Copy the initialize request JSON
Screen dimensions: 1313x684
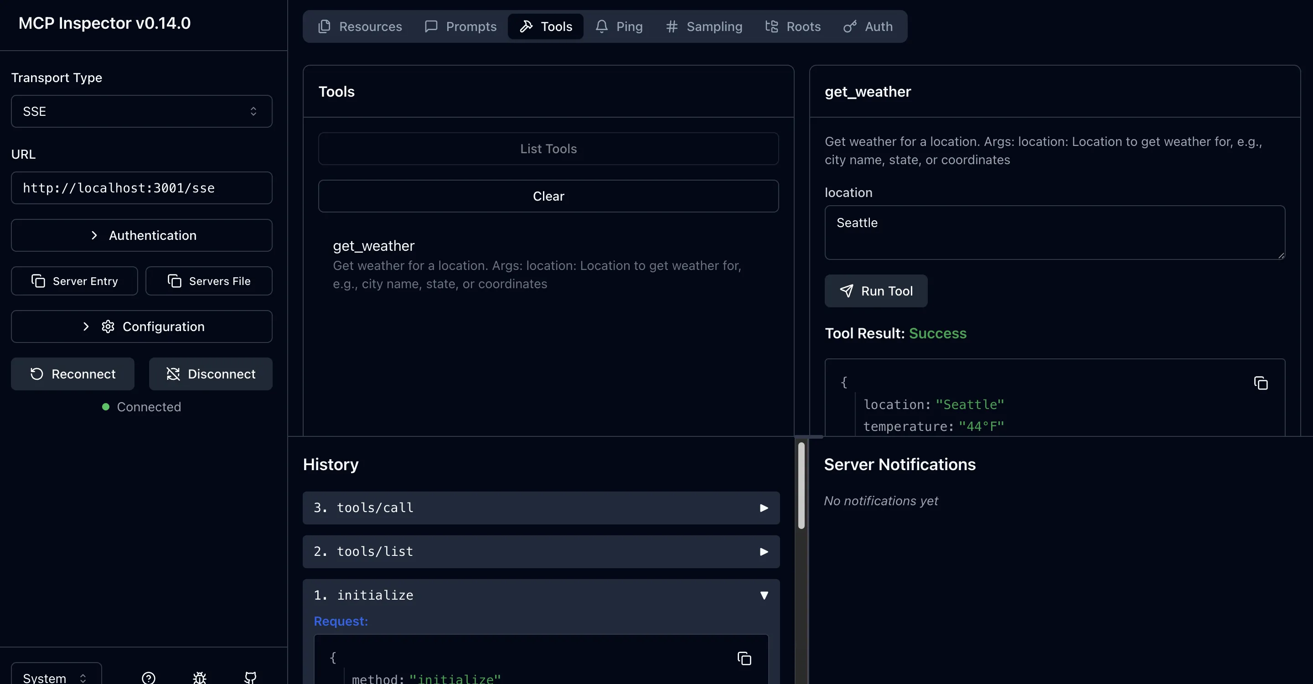[x=744, y=658]
